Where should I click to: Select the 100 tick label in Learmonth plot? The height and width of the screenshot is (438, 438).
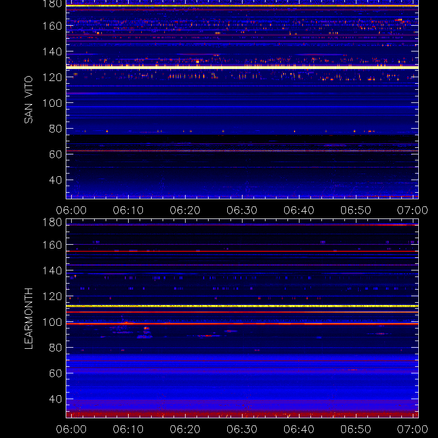pyautogui.click(x=52, y=322)
